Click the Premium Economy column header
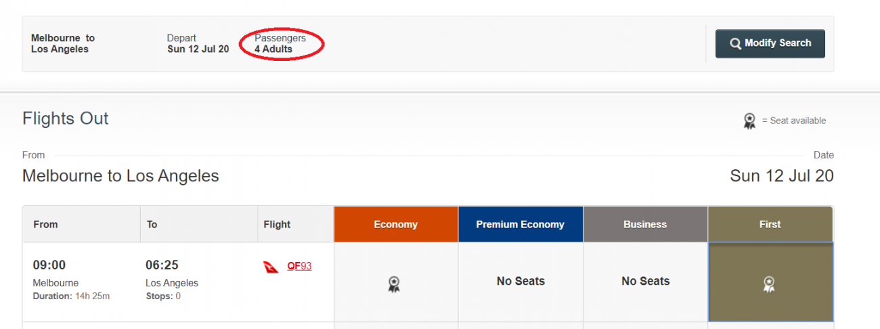 (520, 225)
